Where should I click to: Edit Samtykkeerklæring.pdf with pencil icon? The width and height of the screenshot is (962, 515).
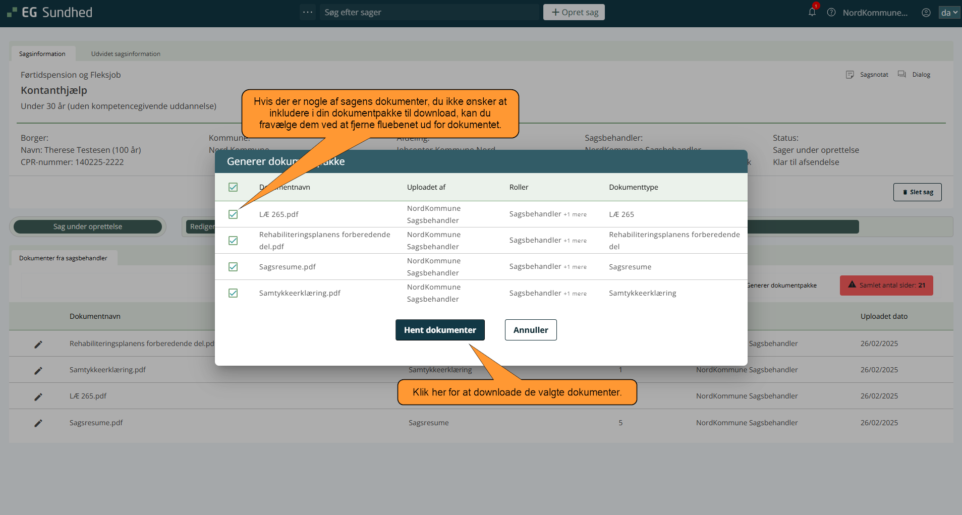(38, 371)
